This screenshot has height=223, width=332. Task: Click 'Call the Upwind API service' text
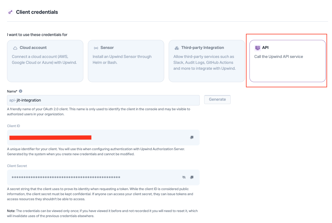point(279,57)
